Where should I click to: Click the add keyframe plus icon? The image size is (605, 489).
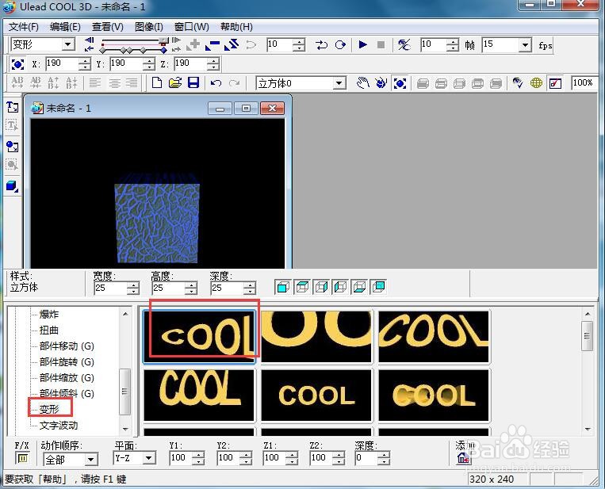(193, 44)
